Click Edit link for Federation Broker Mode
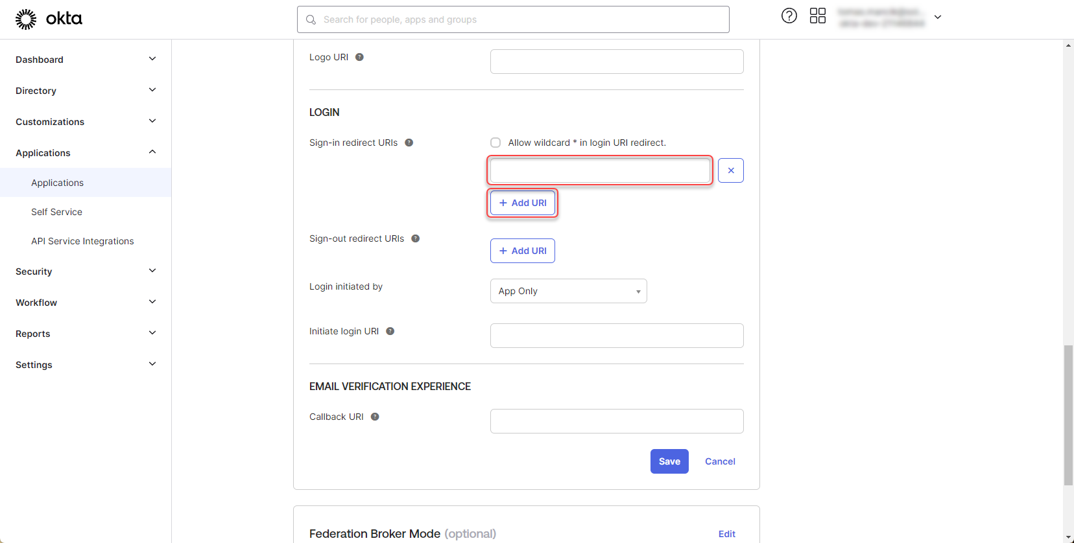This screenshot has height=543, width=1074. click(x=726, y=534)
